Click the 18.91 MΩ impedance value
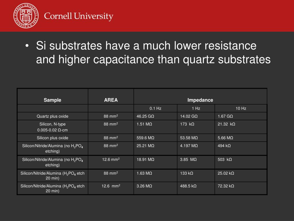 click(145, 159)
